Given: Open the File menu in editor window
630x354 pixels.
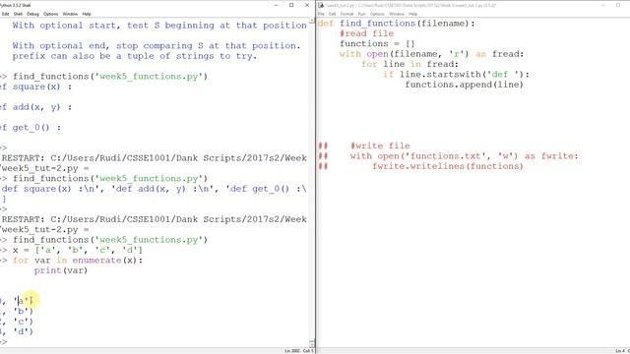Looking at the screenshot, I should point(321,14).
